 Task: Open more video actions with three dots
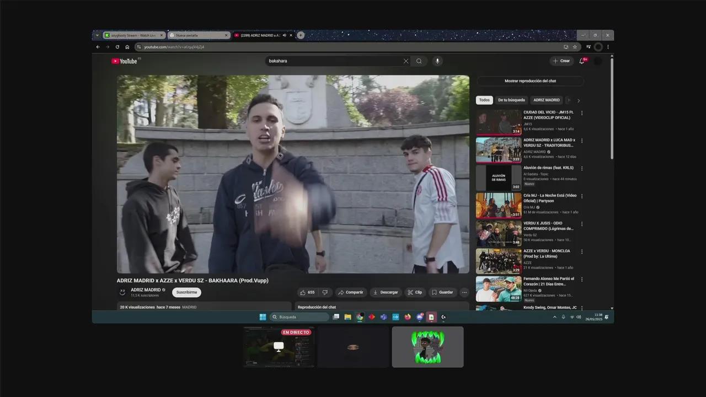464,292
